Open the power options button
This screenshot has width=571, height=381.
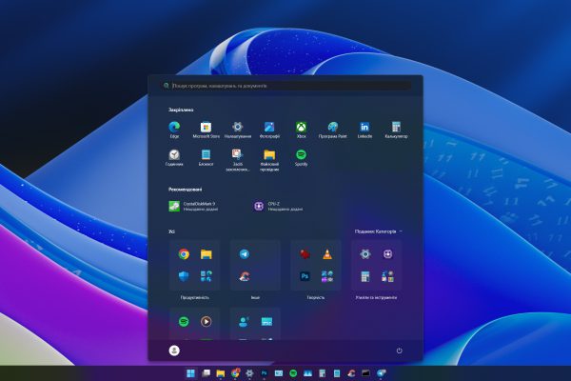tap(399, 351)
